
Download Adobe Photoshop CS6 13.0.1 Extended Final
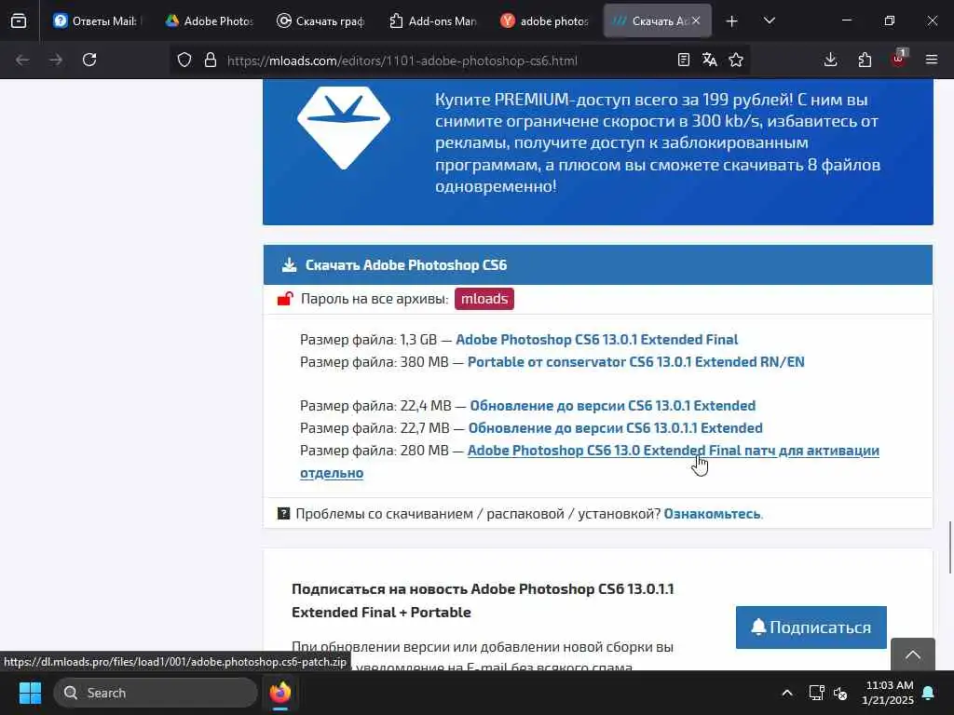596,339
